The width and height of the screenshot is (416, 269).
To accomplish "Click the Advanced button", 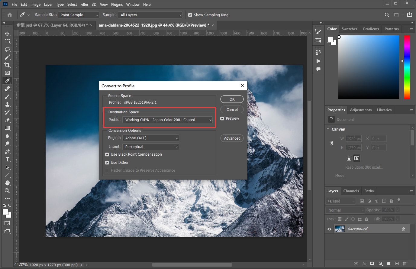I will click(x=232, y=138).
